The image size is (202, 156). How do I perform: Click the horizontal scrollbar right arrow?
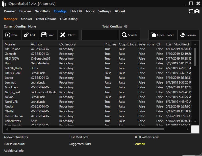[x=187, y=129]
